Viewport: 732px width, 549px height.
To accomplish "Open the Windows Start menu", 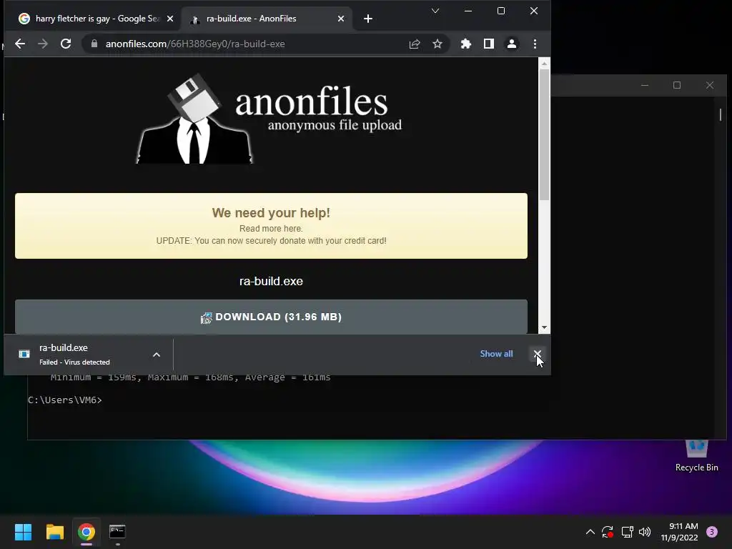I will point(23,532).
